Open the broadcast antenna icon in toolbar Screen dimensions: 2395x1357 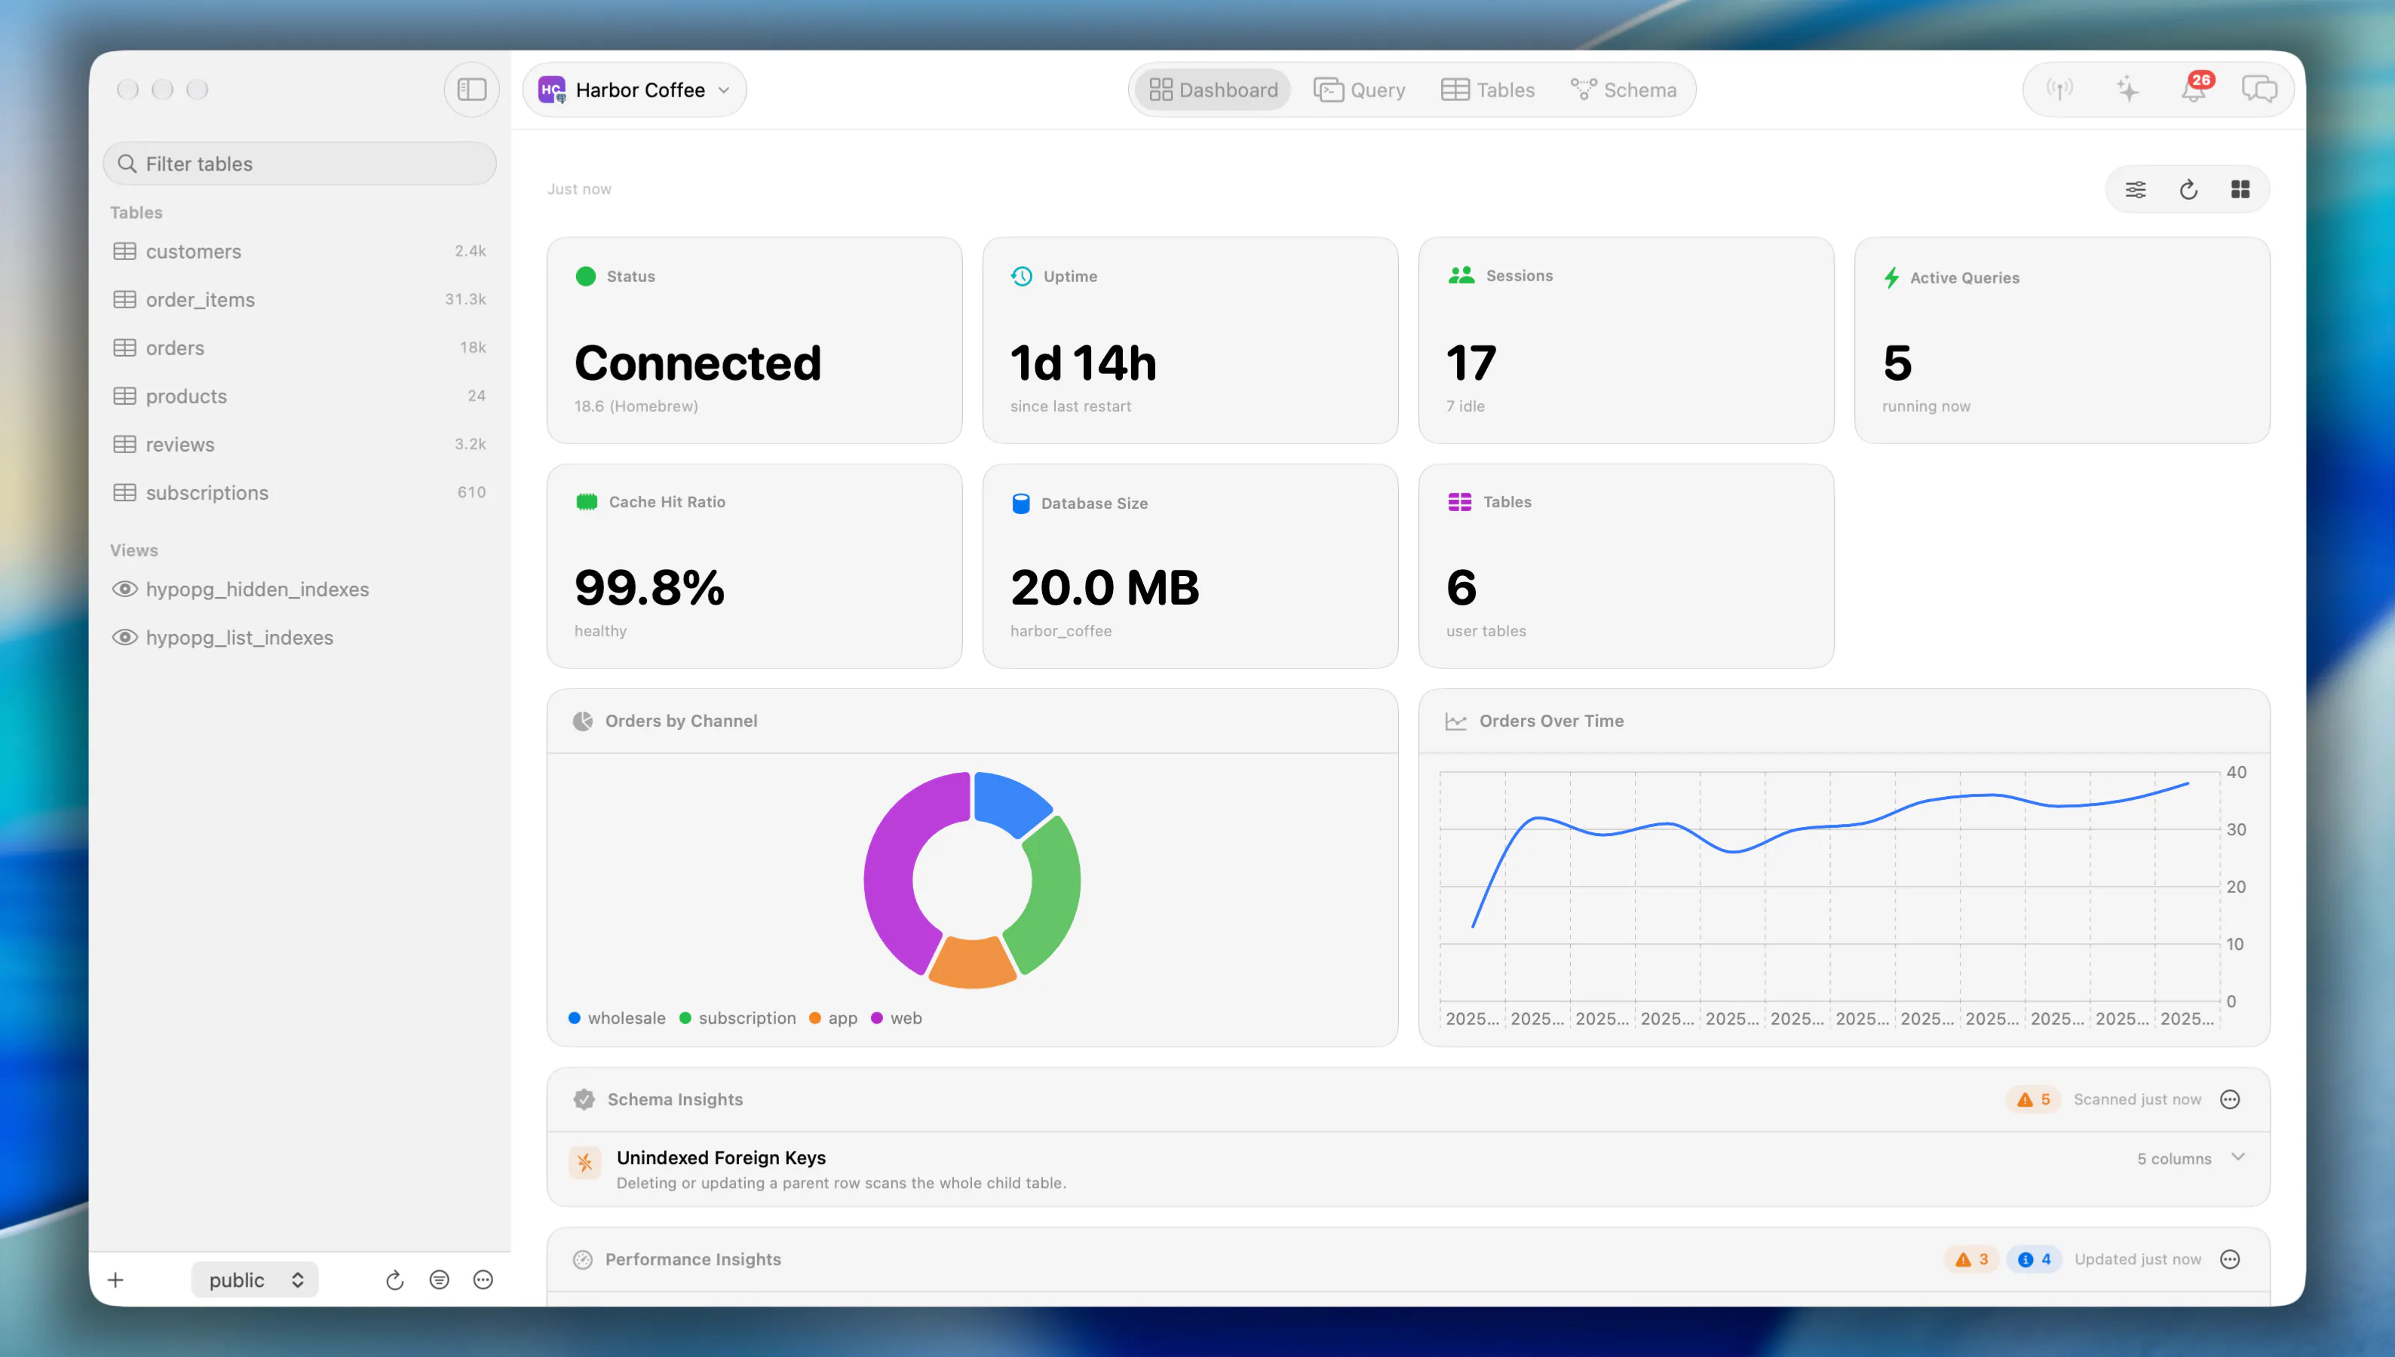tap(2059, 90)
